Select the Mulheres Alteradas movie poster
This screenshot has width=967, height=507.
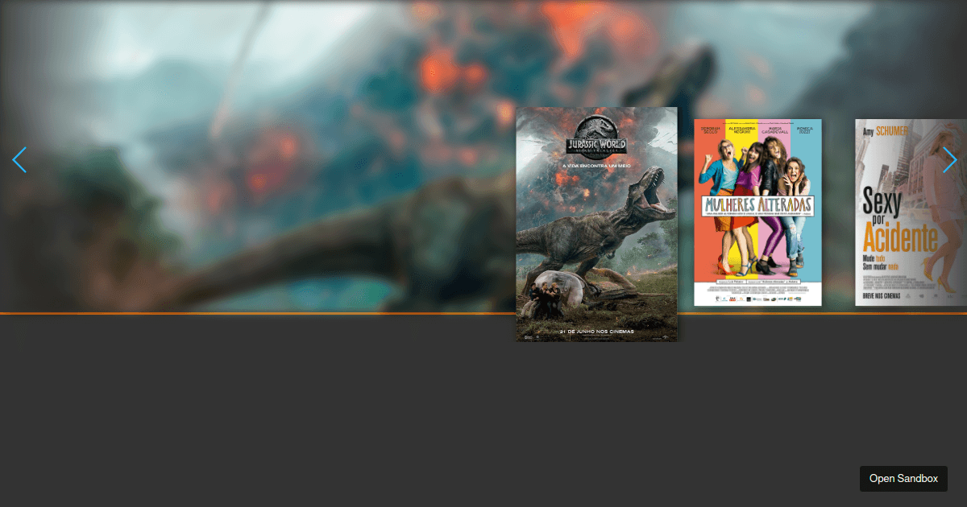757,212
